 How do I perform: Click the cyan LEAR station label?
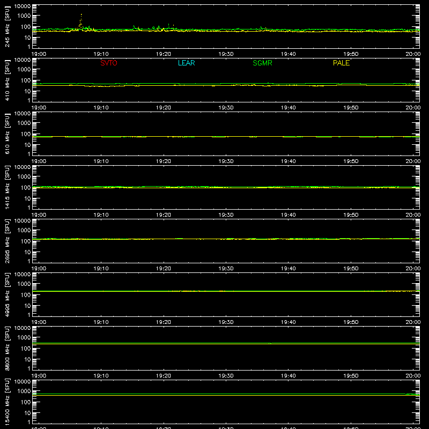186,63
